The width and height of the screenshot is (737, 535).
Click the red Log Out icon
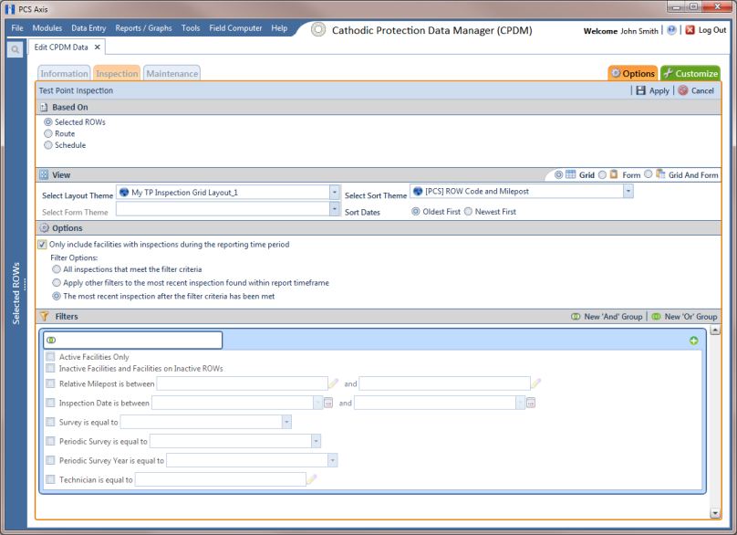tap(690, 30)
